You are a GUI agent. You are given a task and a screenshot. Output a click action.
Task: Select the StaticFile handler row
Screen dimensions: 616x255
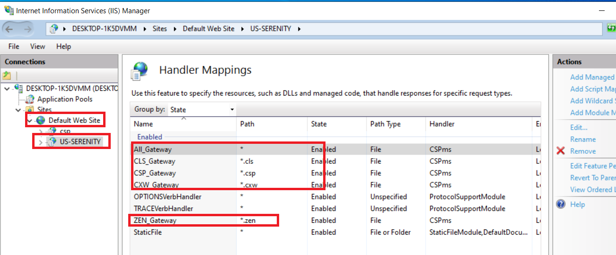(335, 232)
